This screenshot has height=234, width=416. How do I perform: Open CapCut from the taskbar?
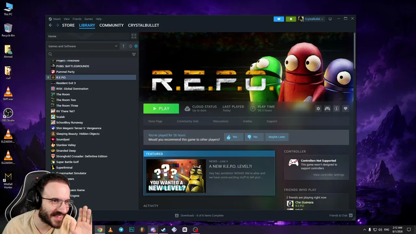pos(185,230)
